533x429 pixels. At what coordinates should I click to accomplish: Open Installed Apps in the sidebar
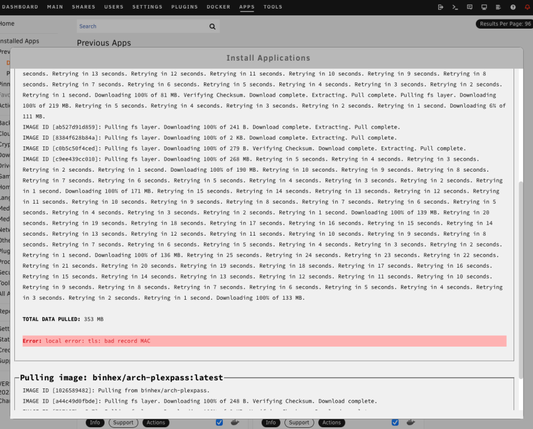pos(19,41)
